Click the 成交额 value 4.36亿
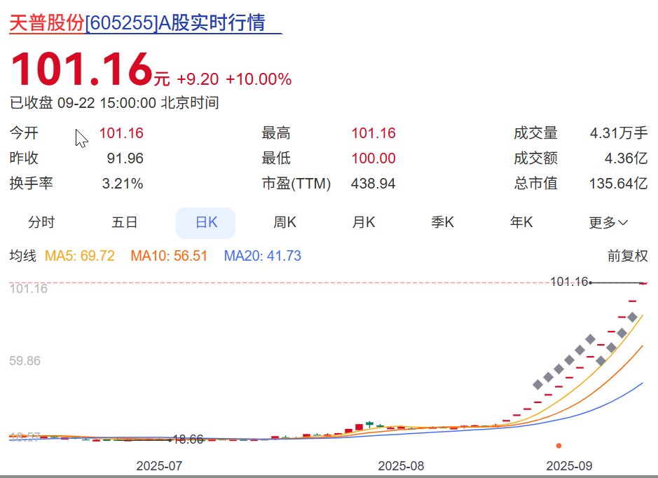 pos(626,158)
